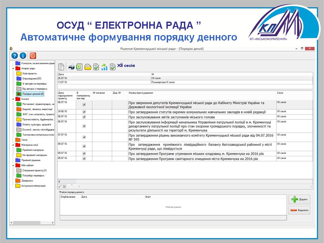Click the yellow open folder toolbar icon

point(88,67)
